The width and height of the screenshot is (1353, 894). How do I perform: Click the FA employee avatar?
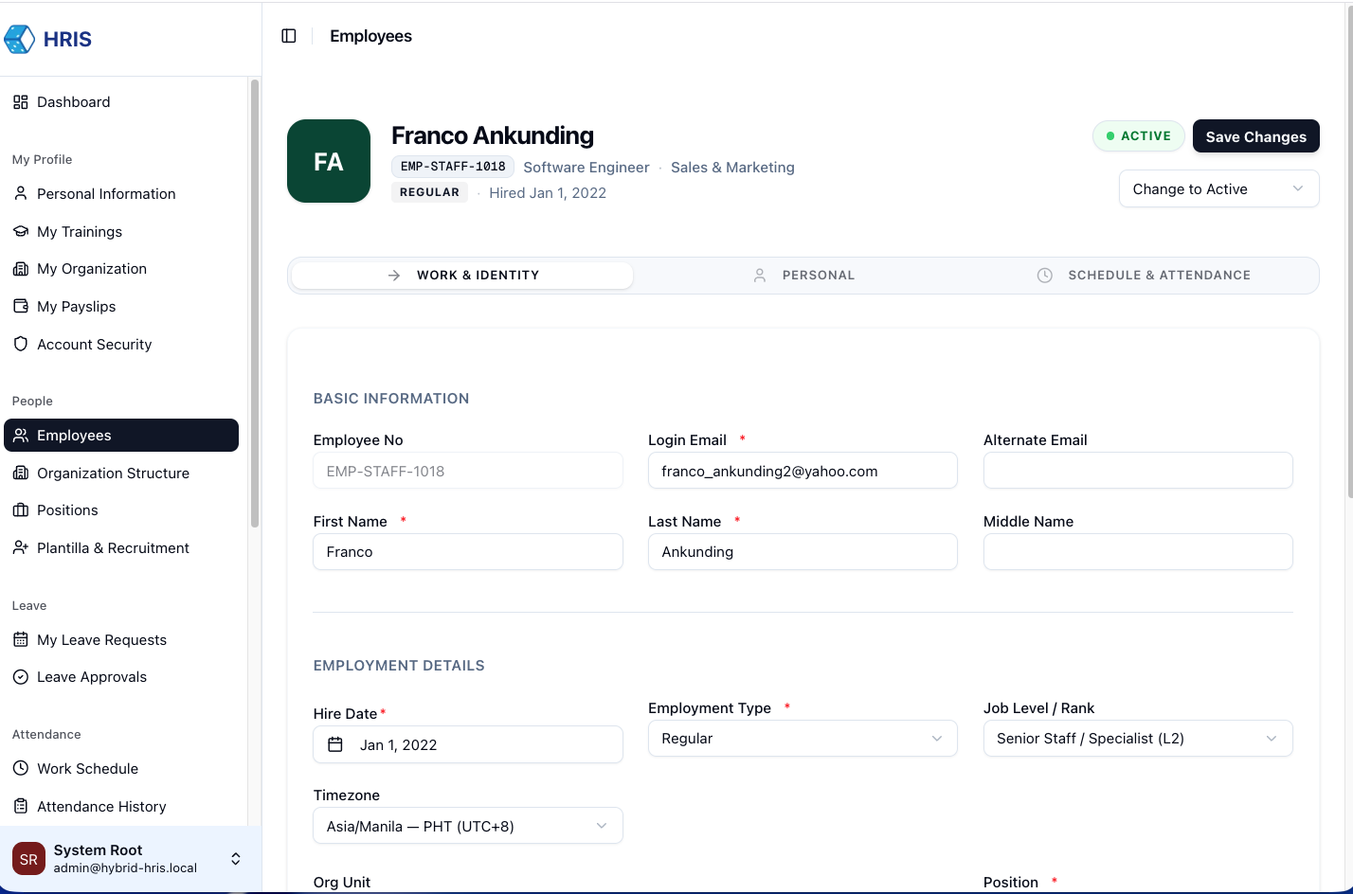coord(329,161)
